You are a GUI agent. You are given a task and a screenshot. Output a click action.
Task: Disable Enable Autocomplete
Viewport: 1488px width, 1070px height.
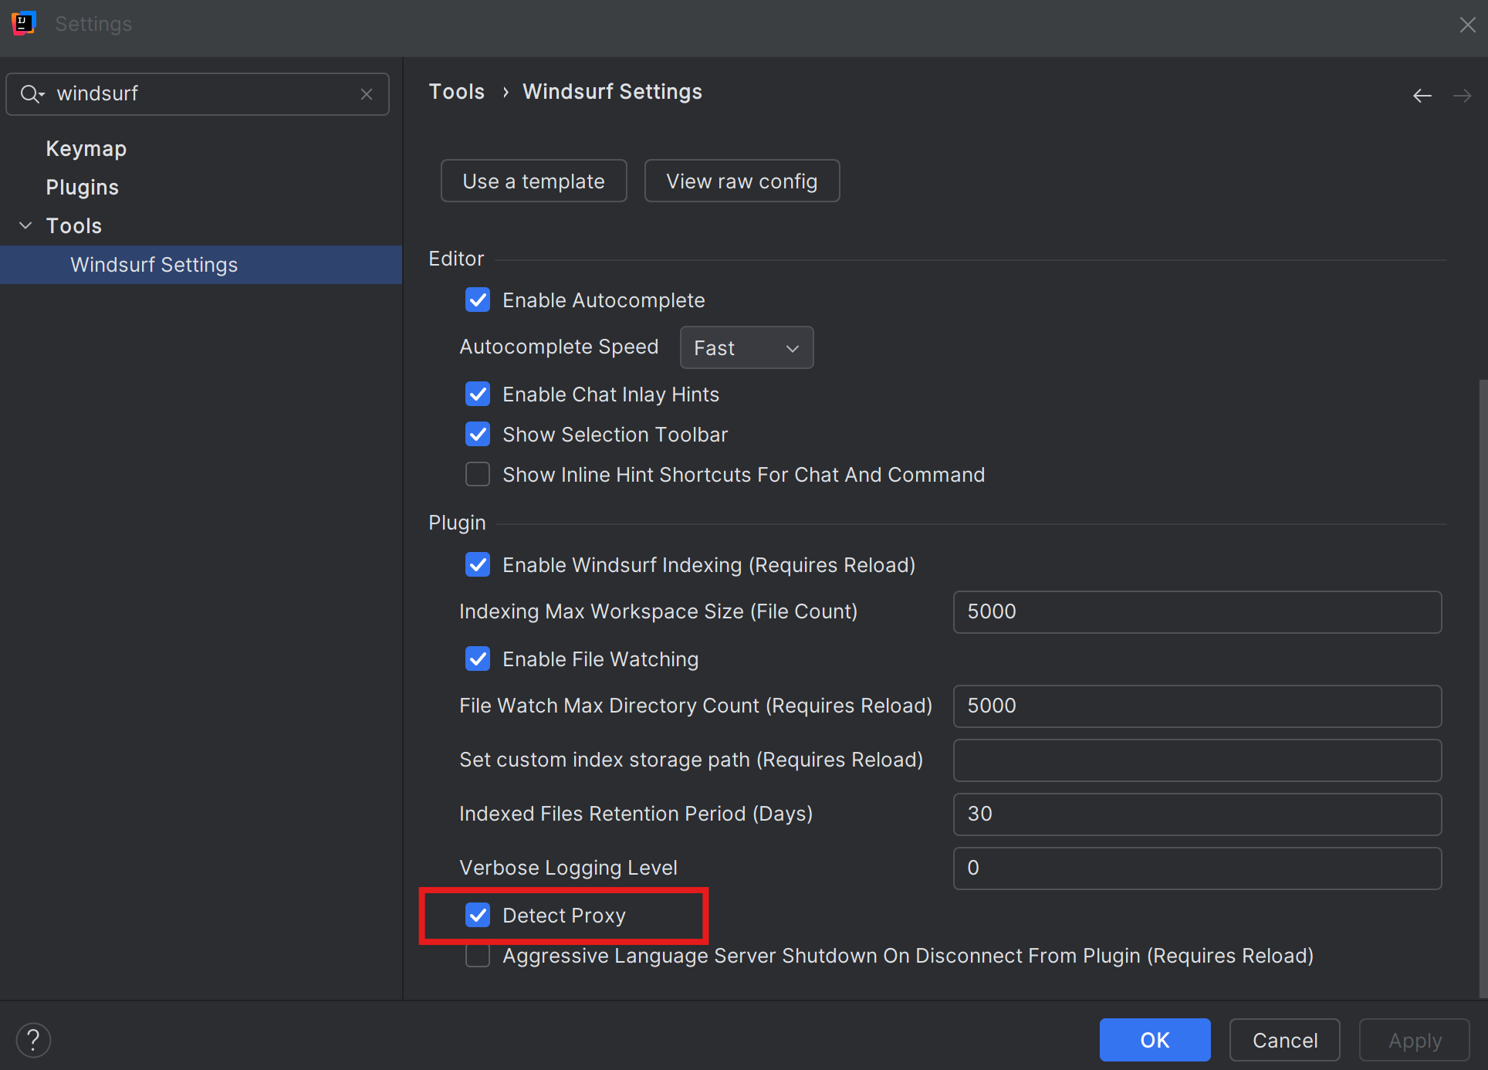[x=478, y=300]
